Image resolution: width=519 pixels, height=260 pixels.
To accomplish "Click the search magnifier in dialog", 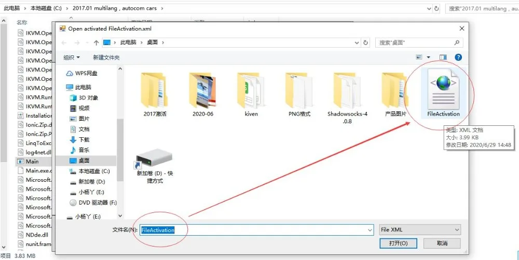I will tap(457, 42).
